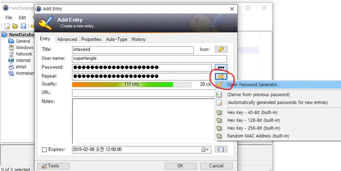Image resolution: width=341 pixels, height=171 pixels.
Task: Click into the Notes text area
Action: point(143,121)
